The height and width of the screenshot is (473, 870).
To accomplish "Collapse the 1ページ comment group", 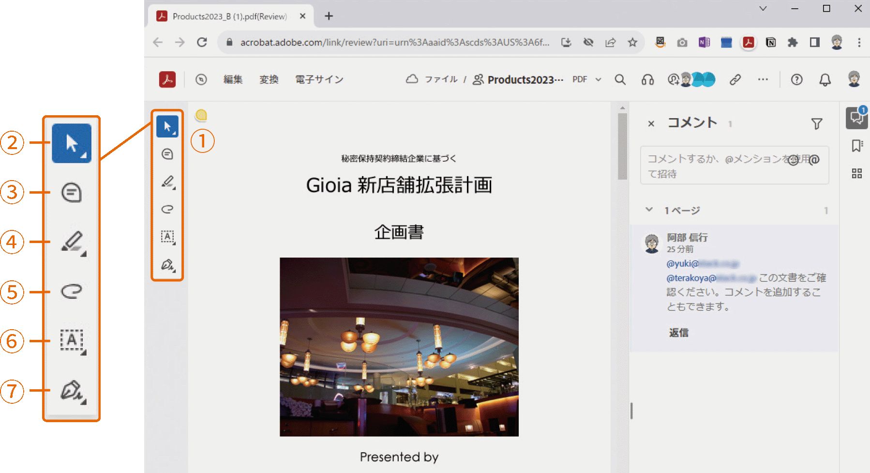I will tap(649, 210).
